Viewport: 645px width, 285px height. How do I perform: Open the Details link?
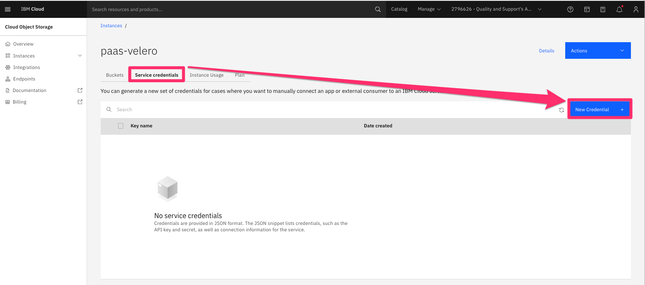(546, 51)
